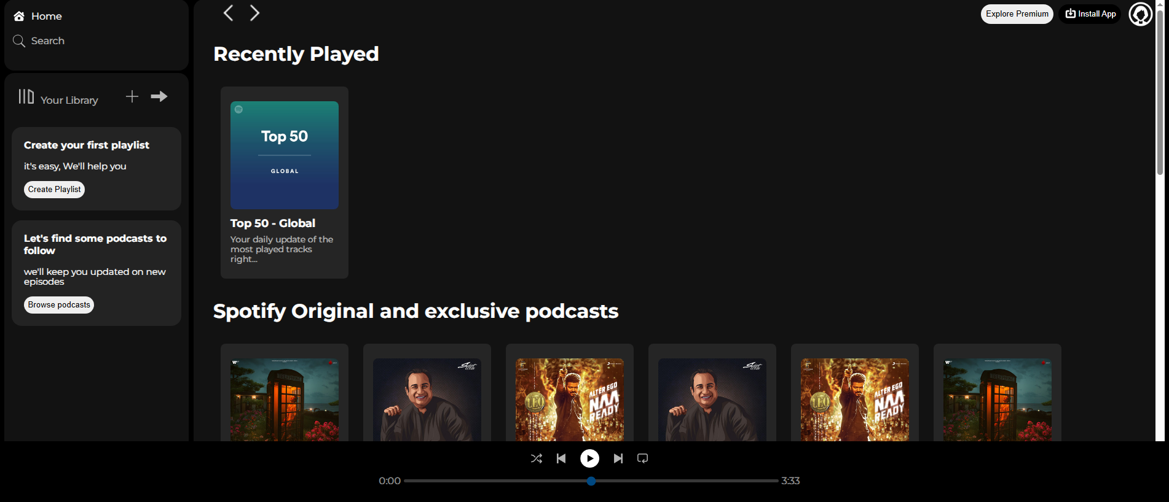The width and height of the screenshot is (1169, 502).
Task: Click the page's vertical scrollbar thumb
Action: (x=1160, y=92)
